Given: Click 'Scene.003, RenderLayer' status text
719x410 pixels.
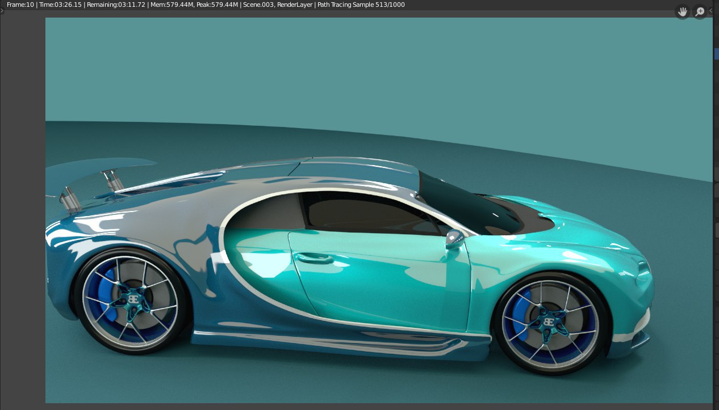Looking at the screenshot, I should (277, 5).
